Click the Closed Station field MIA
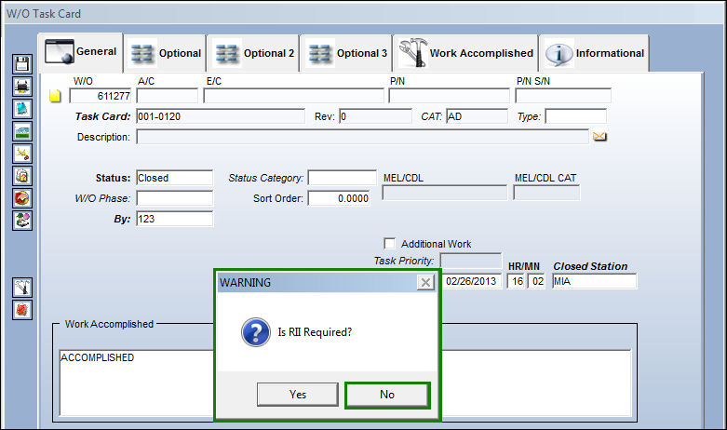This screenshot has width=727, height=430. click(595, 281)
